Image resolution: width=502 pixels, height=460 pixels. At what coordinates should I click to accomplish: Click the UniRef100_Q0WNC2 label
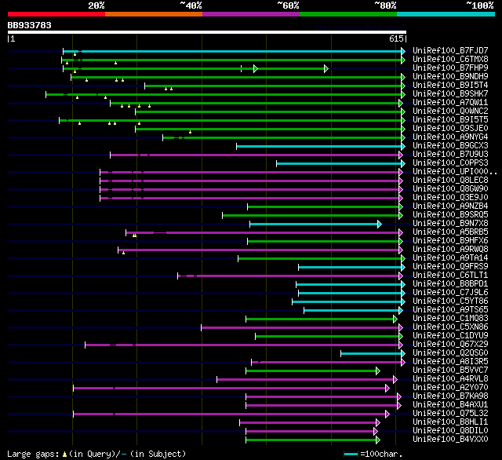coord(450,111)
